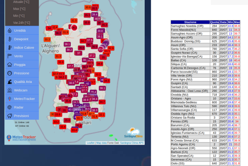Screen dimensions: 248x166
Task: Click the 30.3 station marker near Alghero
Action: 47,39
